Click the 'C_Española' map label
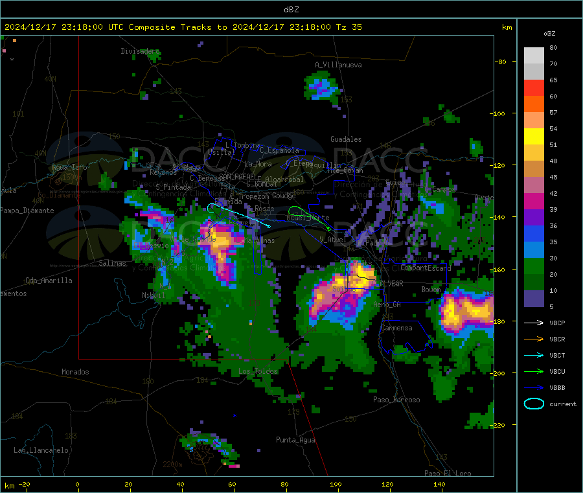 (279, 150)
